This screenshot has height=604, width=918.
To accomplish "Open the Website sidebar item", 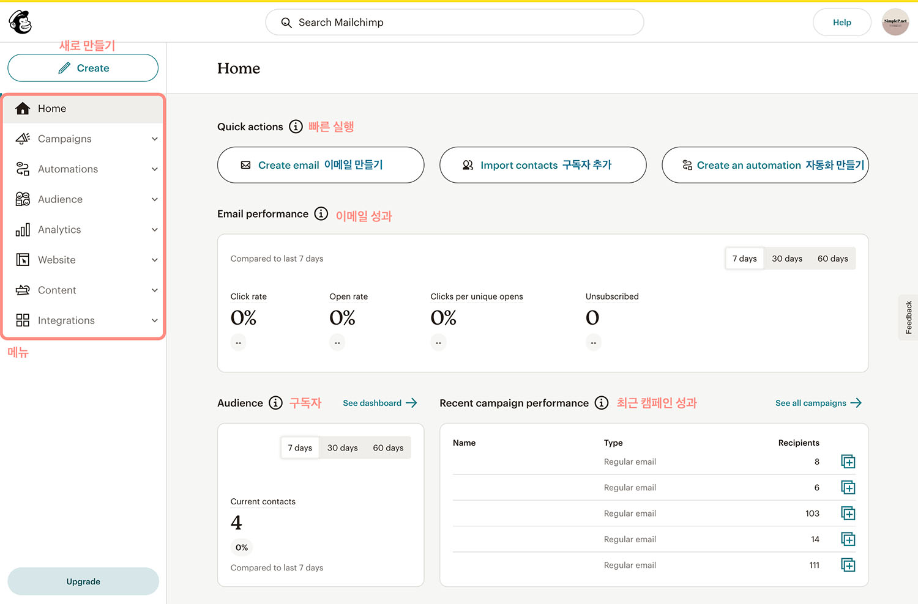I will [x=83, y=260].
